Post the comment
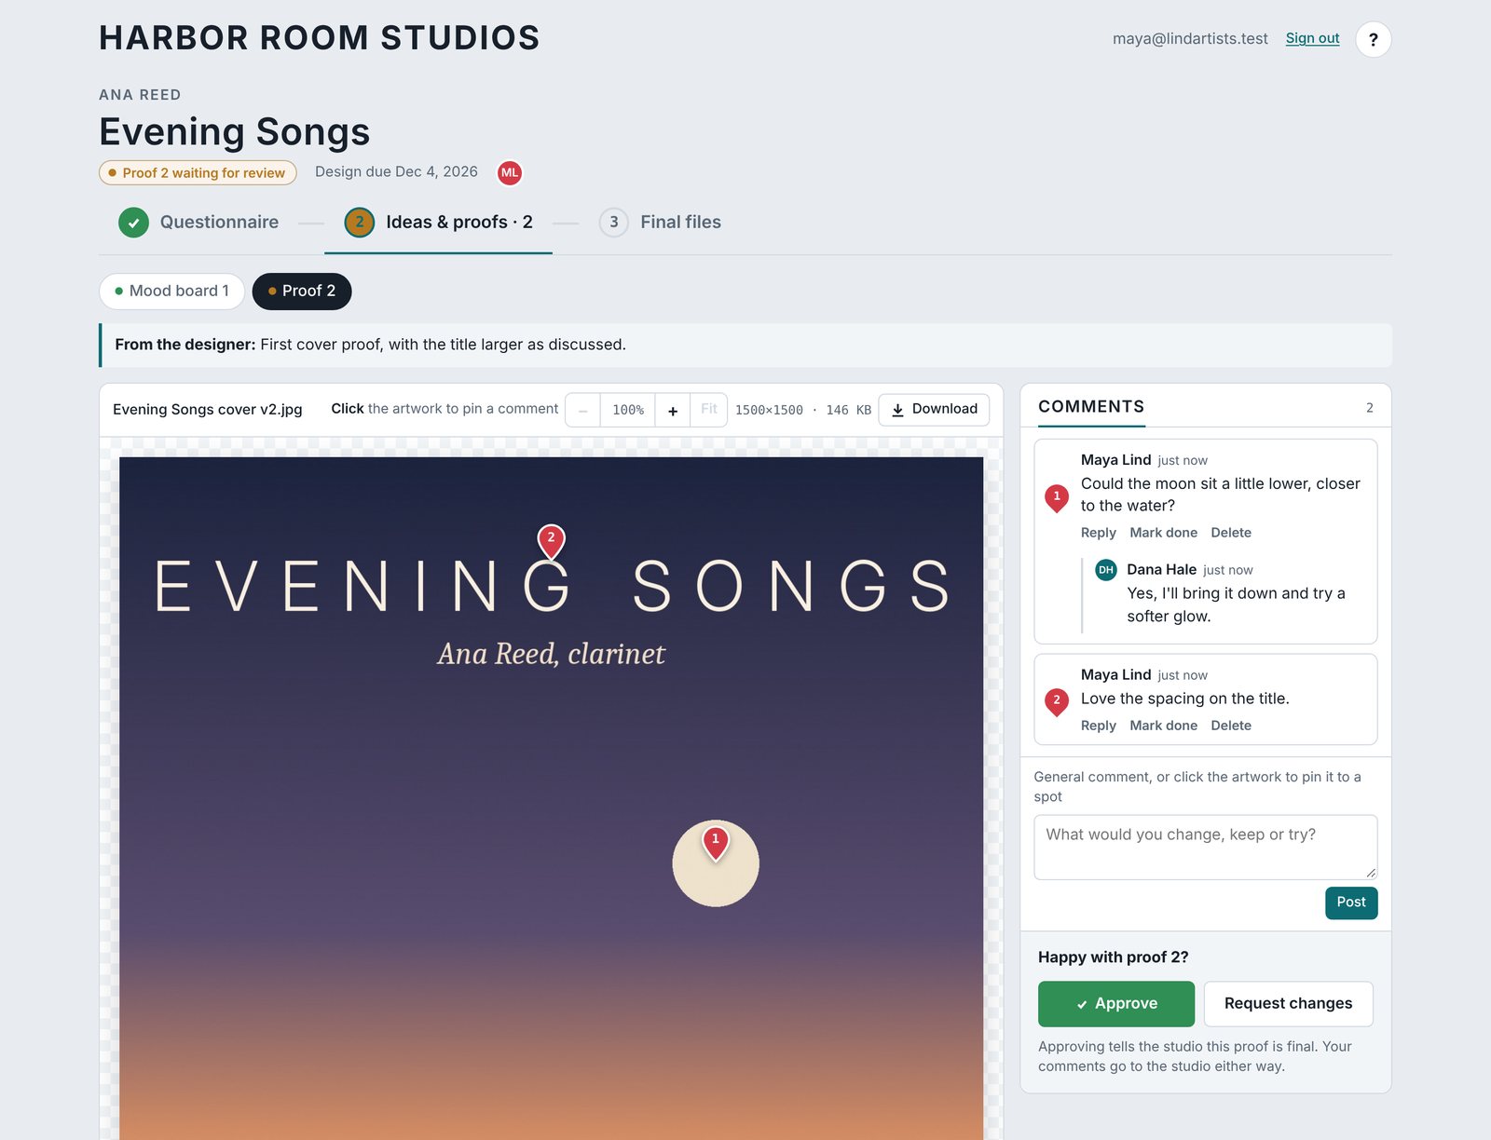The image size is (1491, 1140). tap(1351, 902)
